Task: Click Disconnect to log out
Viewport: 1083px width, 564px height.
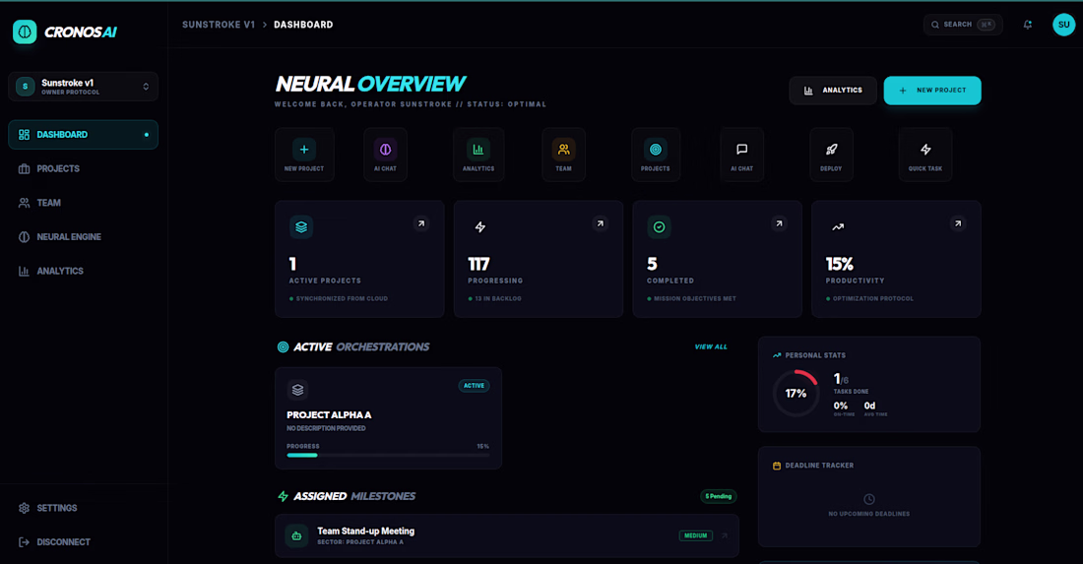Action: click(83, 542)
